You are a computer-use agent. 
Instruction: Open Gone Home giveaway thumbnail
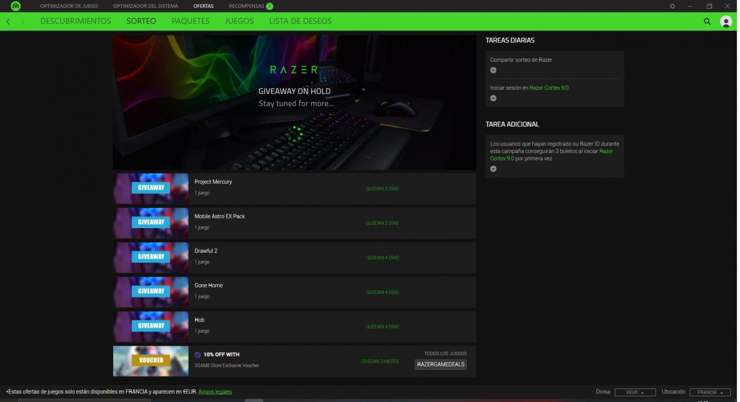pyautogui.click(x=151, y=293)
